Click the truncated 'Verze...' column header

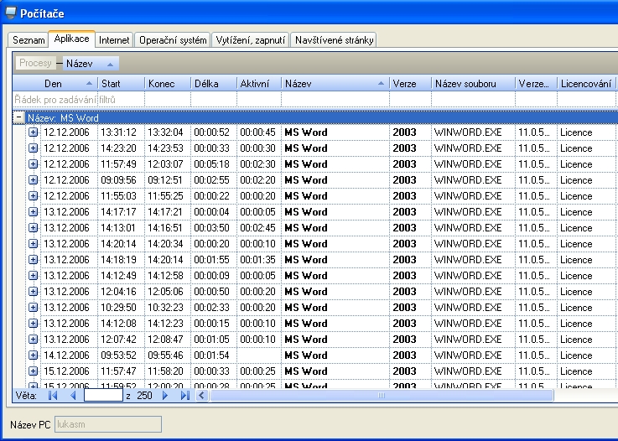click(x=536, y=84)
